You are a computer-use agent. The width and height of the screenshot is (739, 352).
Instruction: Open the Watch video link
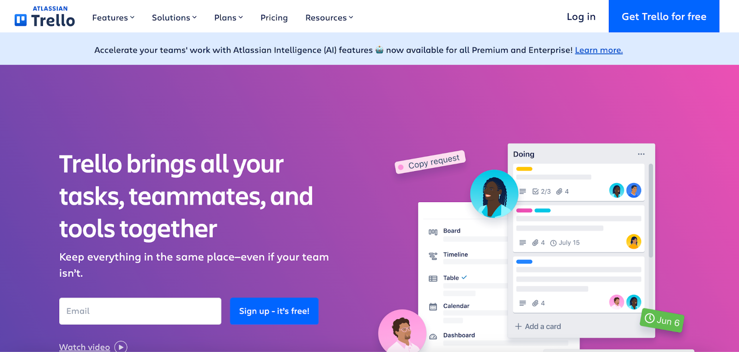tap(85, 347)
